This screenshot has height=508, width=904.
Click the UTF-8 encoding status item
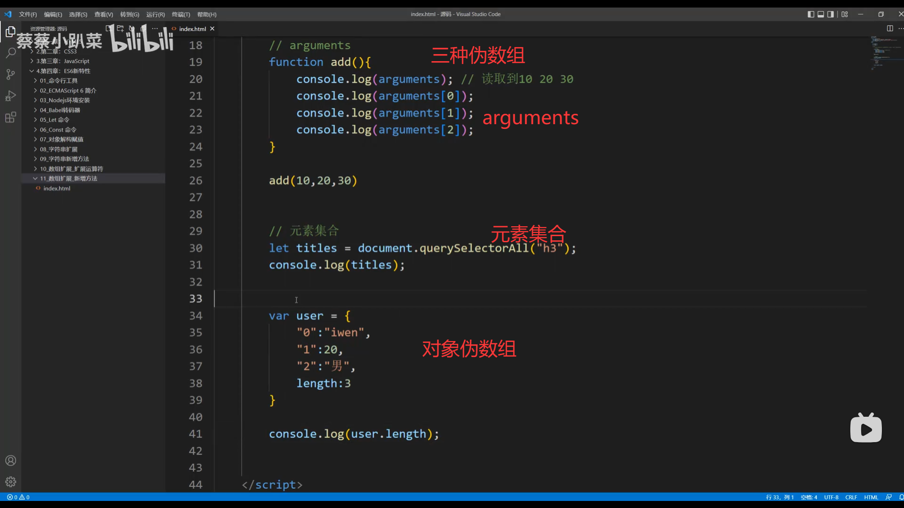coord(831,498)
